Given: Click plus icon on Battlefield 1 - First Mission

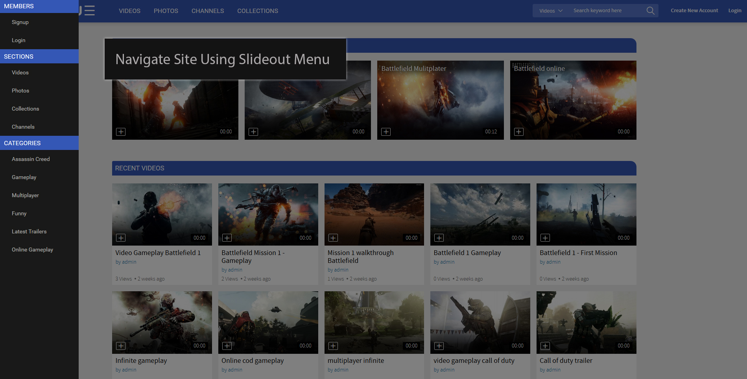Looking at the screenshot, I should coord(545,238).
